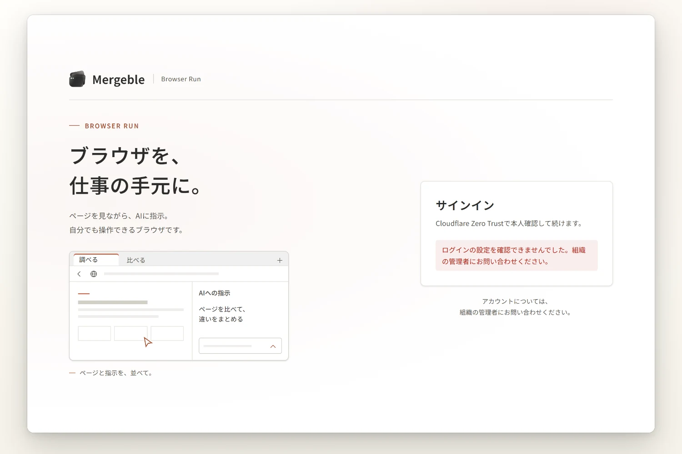
Task: Click the browser illustration thumbnail
Action: point(179,306)
